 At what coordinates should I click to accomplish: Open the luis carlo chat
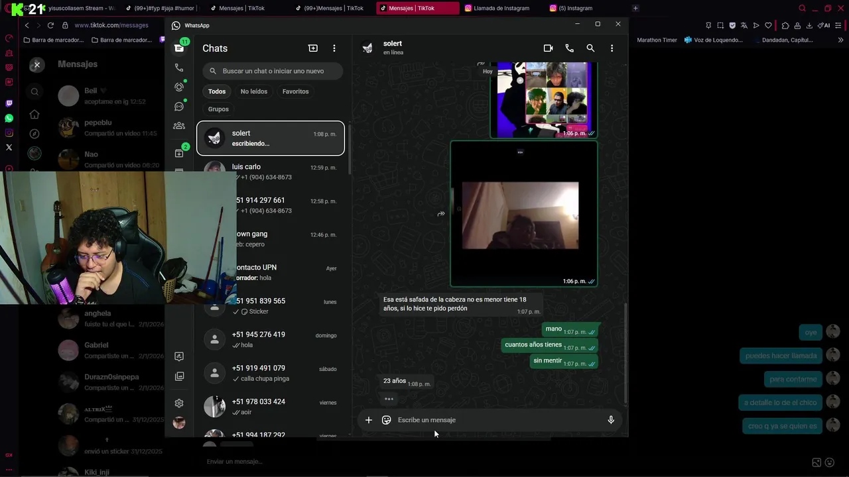click(x=271, y=172)
